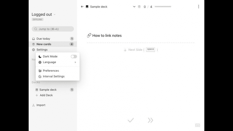Toggle the Dark Mode switch

point(74,56)
